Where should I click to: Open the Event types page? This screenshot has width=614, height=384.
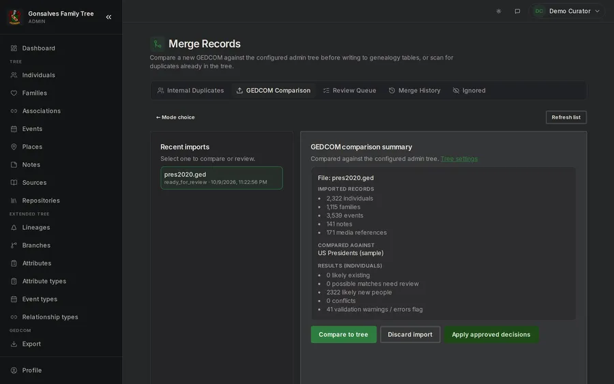(61, 299)
